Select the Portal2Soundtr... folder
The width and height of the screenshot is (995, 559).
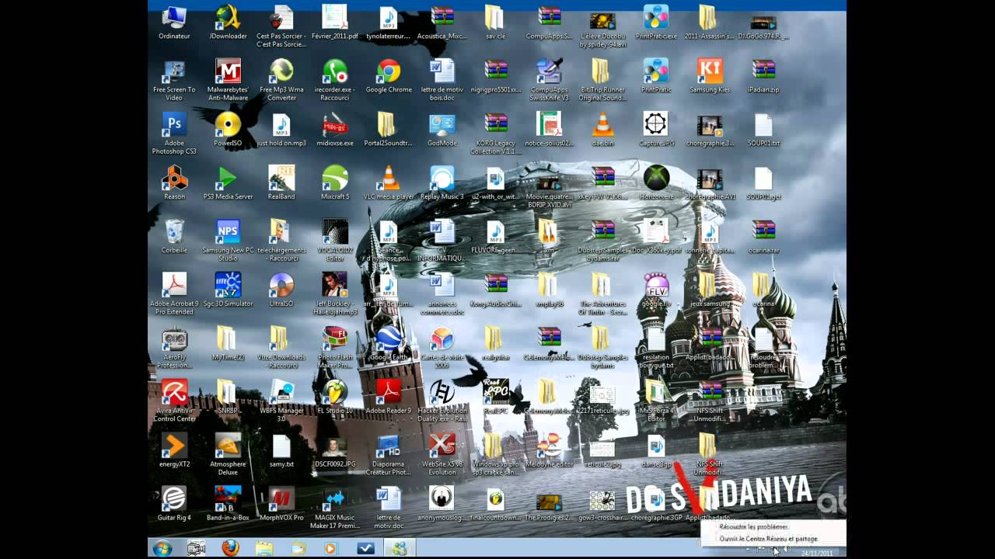coord(389,130)
